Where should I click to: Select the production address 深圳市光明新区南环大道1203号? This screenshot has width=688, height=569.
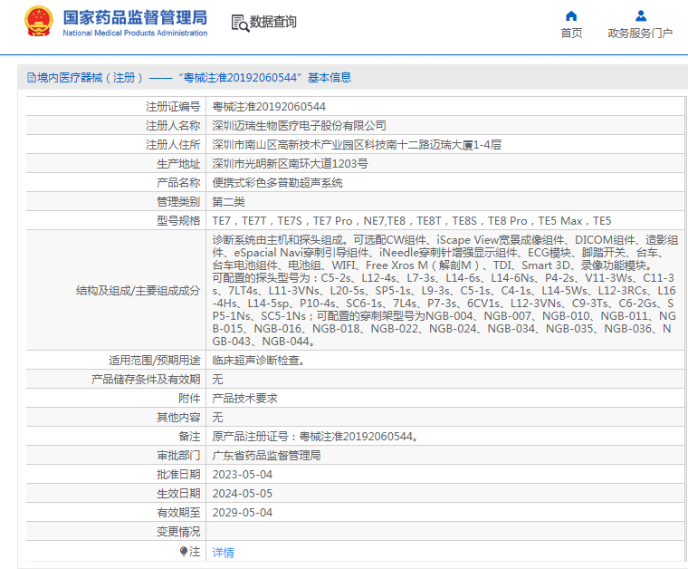(290, 163)
